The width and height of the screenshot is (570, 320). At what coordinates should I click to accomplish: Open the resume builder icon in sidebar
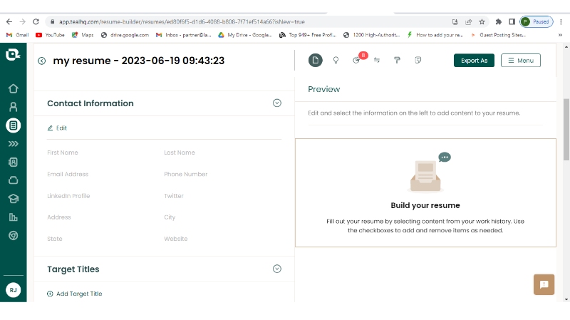click(13, 125)
